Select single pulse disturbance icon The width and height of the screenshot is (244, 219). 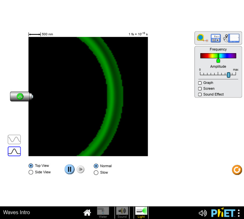click(14, 151)
